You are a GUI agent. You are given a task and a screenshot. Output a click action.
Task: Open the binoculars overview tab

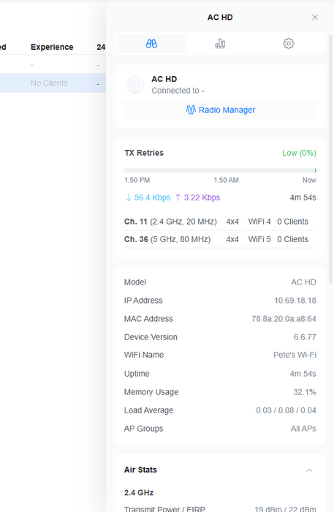point(151,43)
